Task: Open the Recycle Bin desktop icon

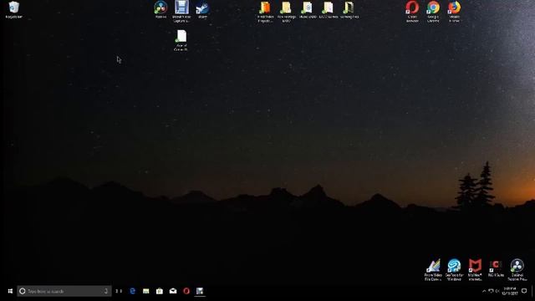Action: (x=14, y=9)
